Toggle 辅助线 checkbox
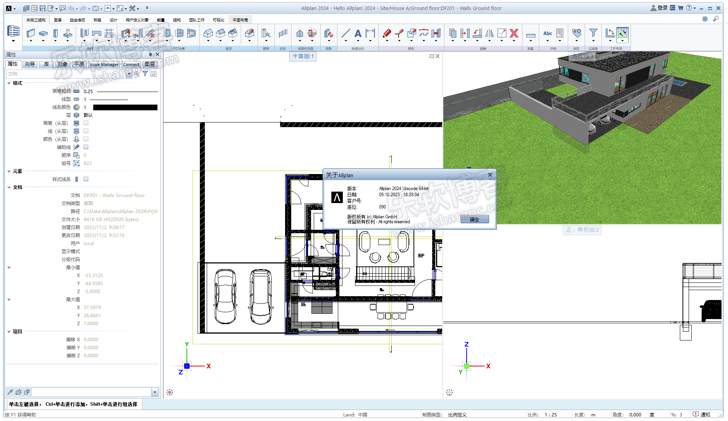Screen dimensions: 728x421 point(86,147)
